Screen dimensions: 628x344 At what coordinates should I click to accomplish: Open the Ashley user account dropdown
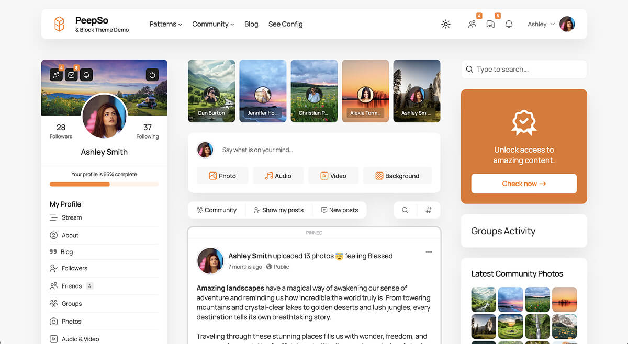point(551,24)
